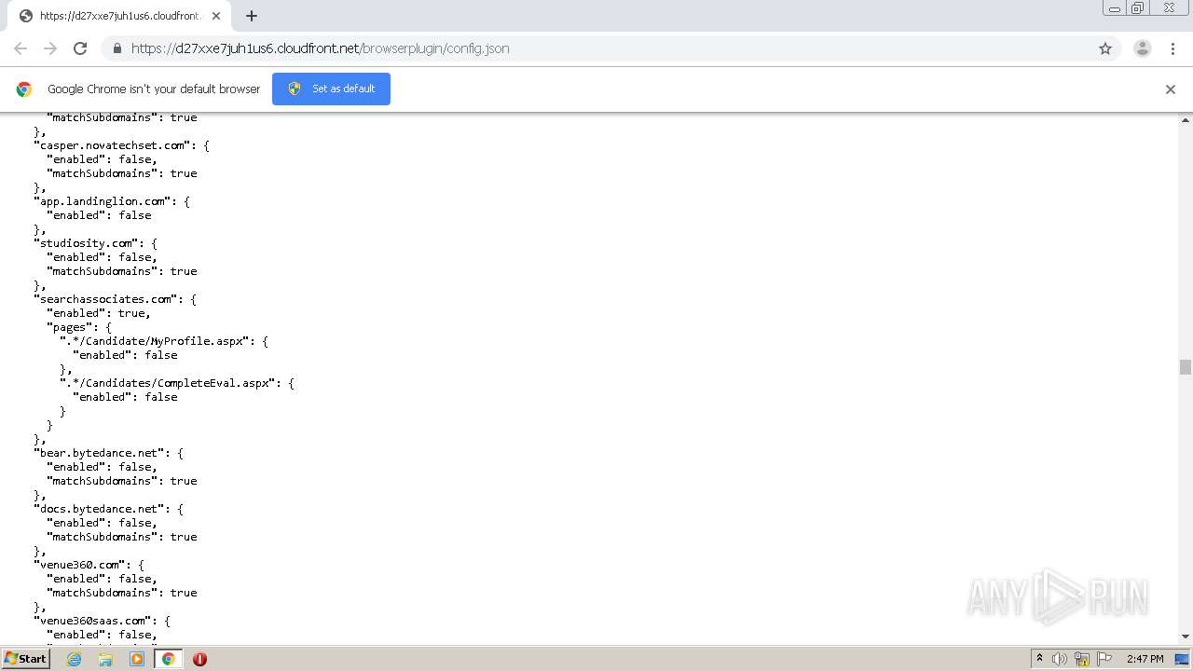
Task: Click "enabled": true under searchassociates.com
Action: (98, 313)
